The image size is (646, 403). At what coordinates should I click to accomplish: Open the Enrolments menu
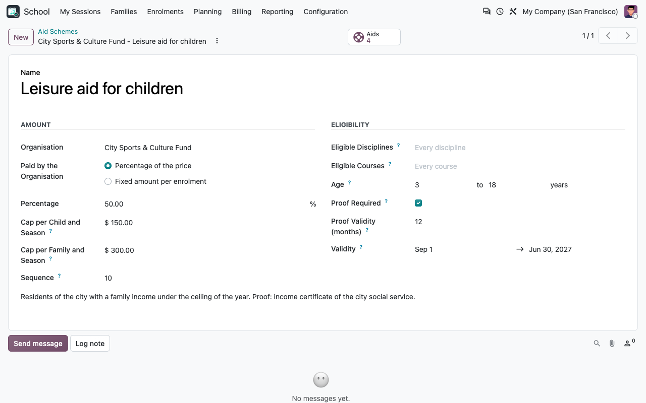click(166, 12)
